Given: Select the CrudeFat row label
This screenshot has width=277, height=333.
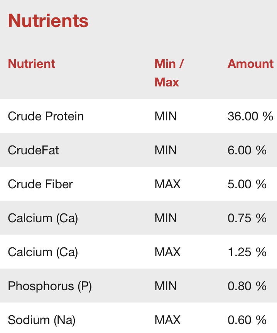Looking at the screenshot, I should (x=33, y=150).
